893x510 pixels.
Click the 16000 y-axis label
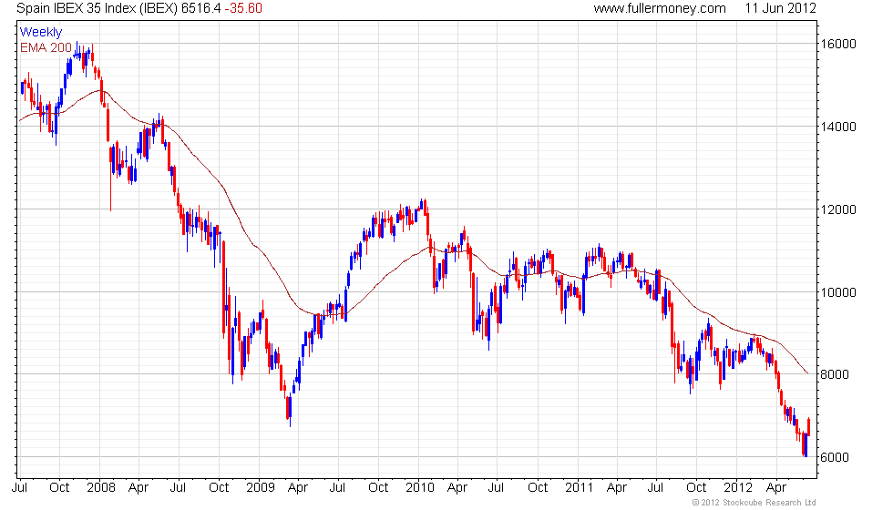click(x=837, y=45)
